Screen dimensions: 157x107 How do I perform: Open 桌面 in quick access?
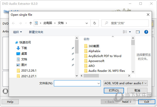pos(22,54)
